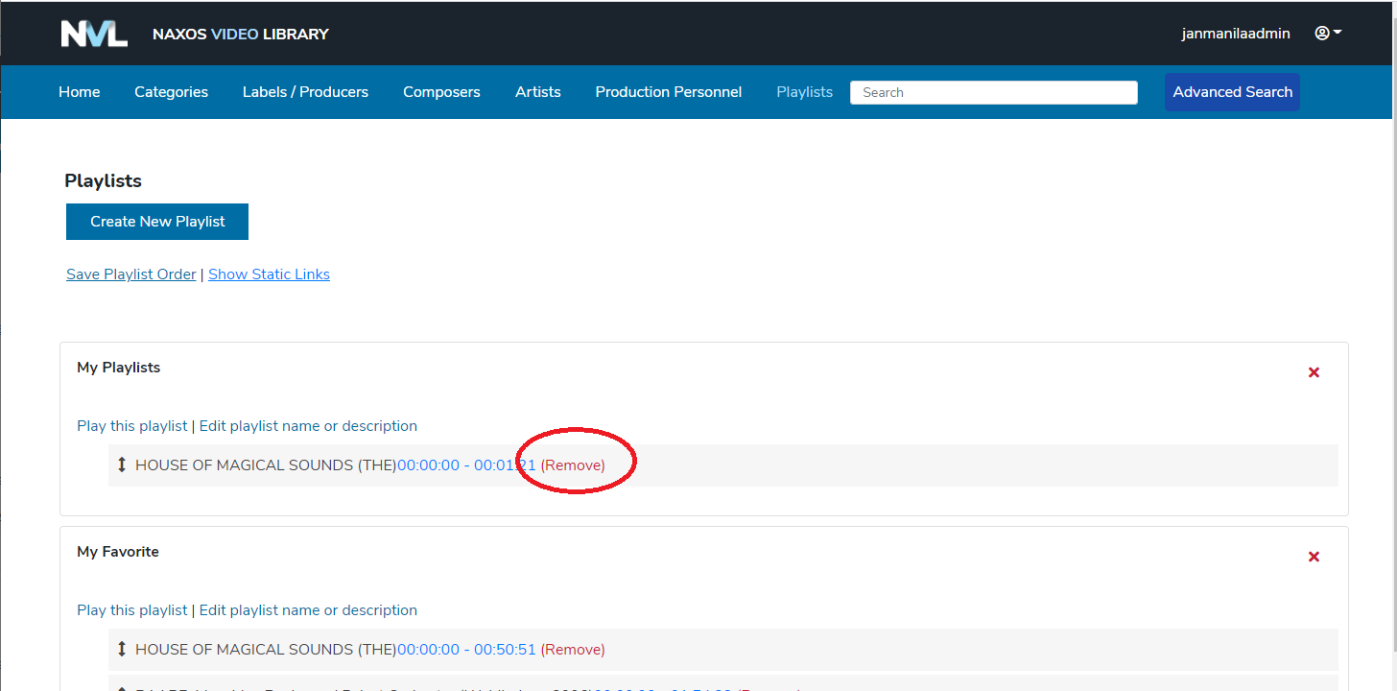Delete the My Playlists playlist with red X
The height and width of the screenshot is (691, 1397).
(1314, 372)
